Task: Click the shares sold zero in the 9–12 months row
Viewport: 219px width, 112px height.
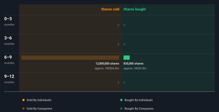Action: pos(118,83)
